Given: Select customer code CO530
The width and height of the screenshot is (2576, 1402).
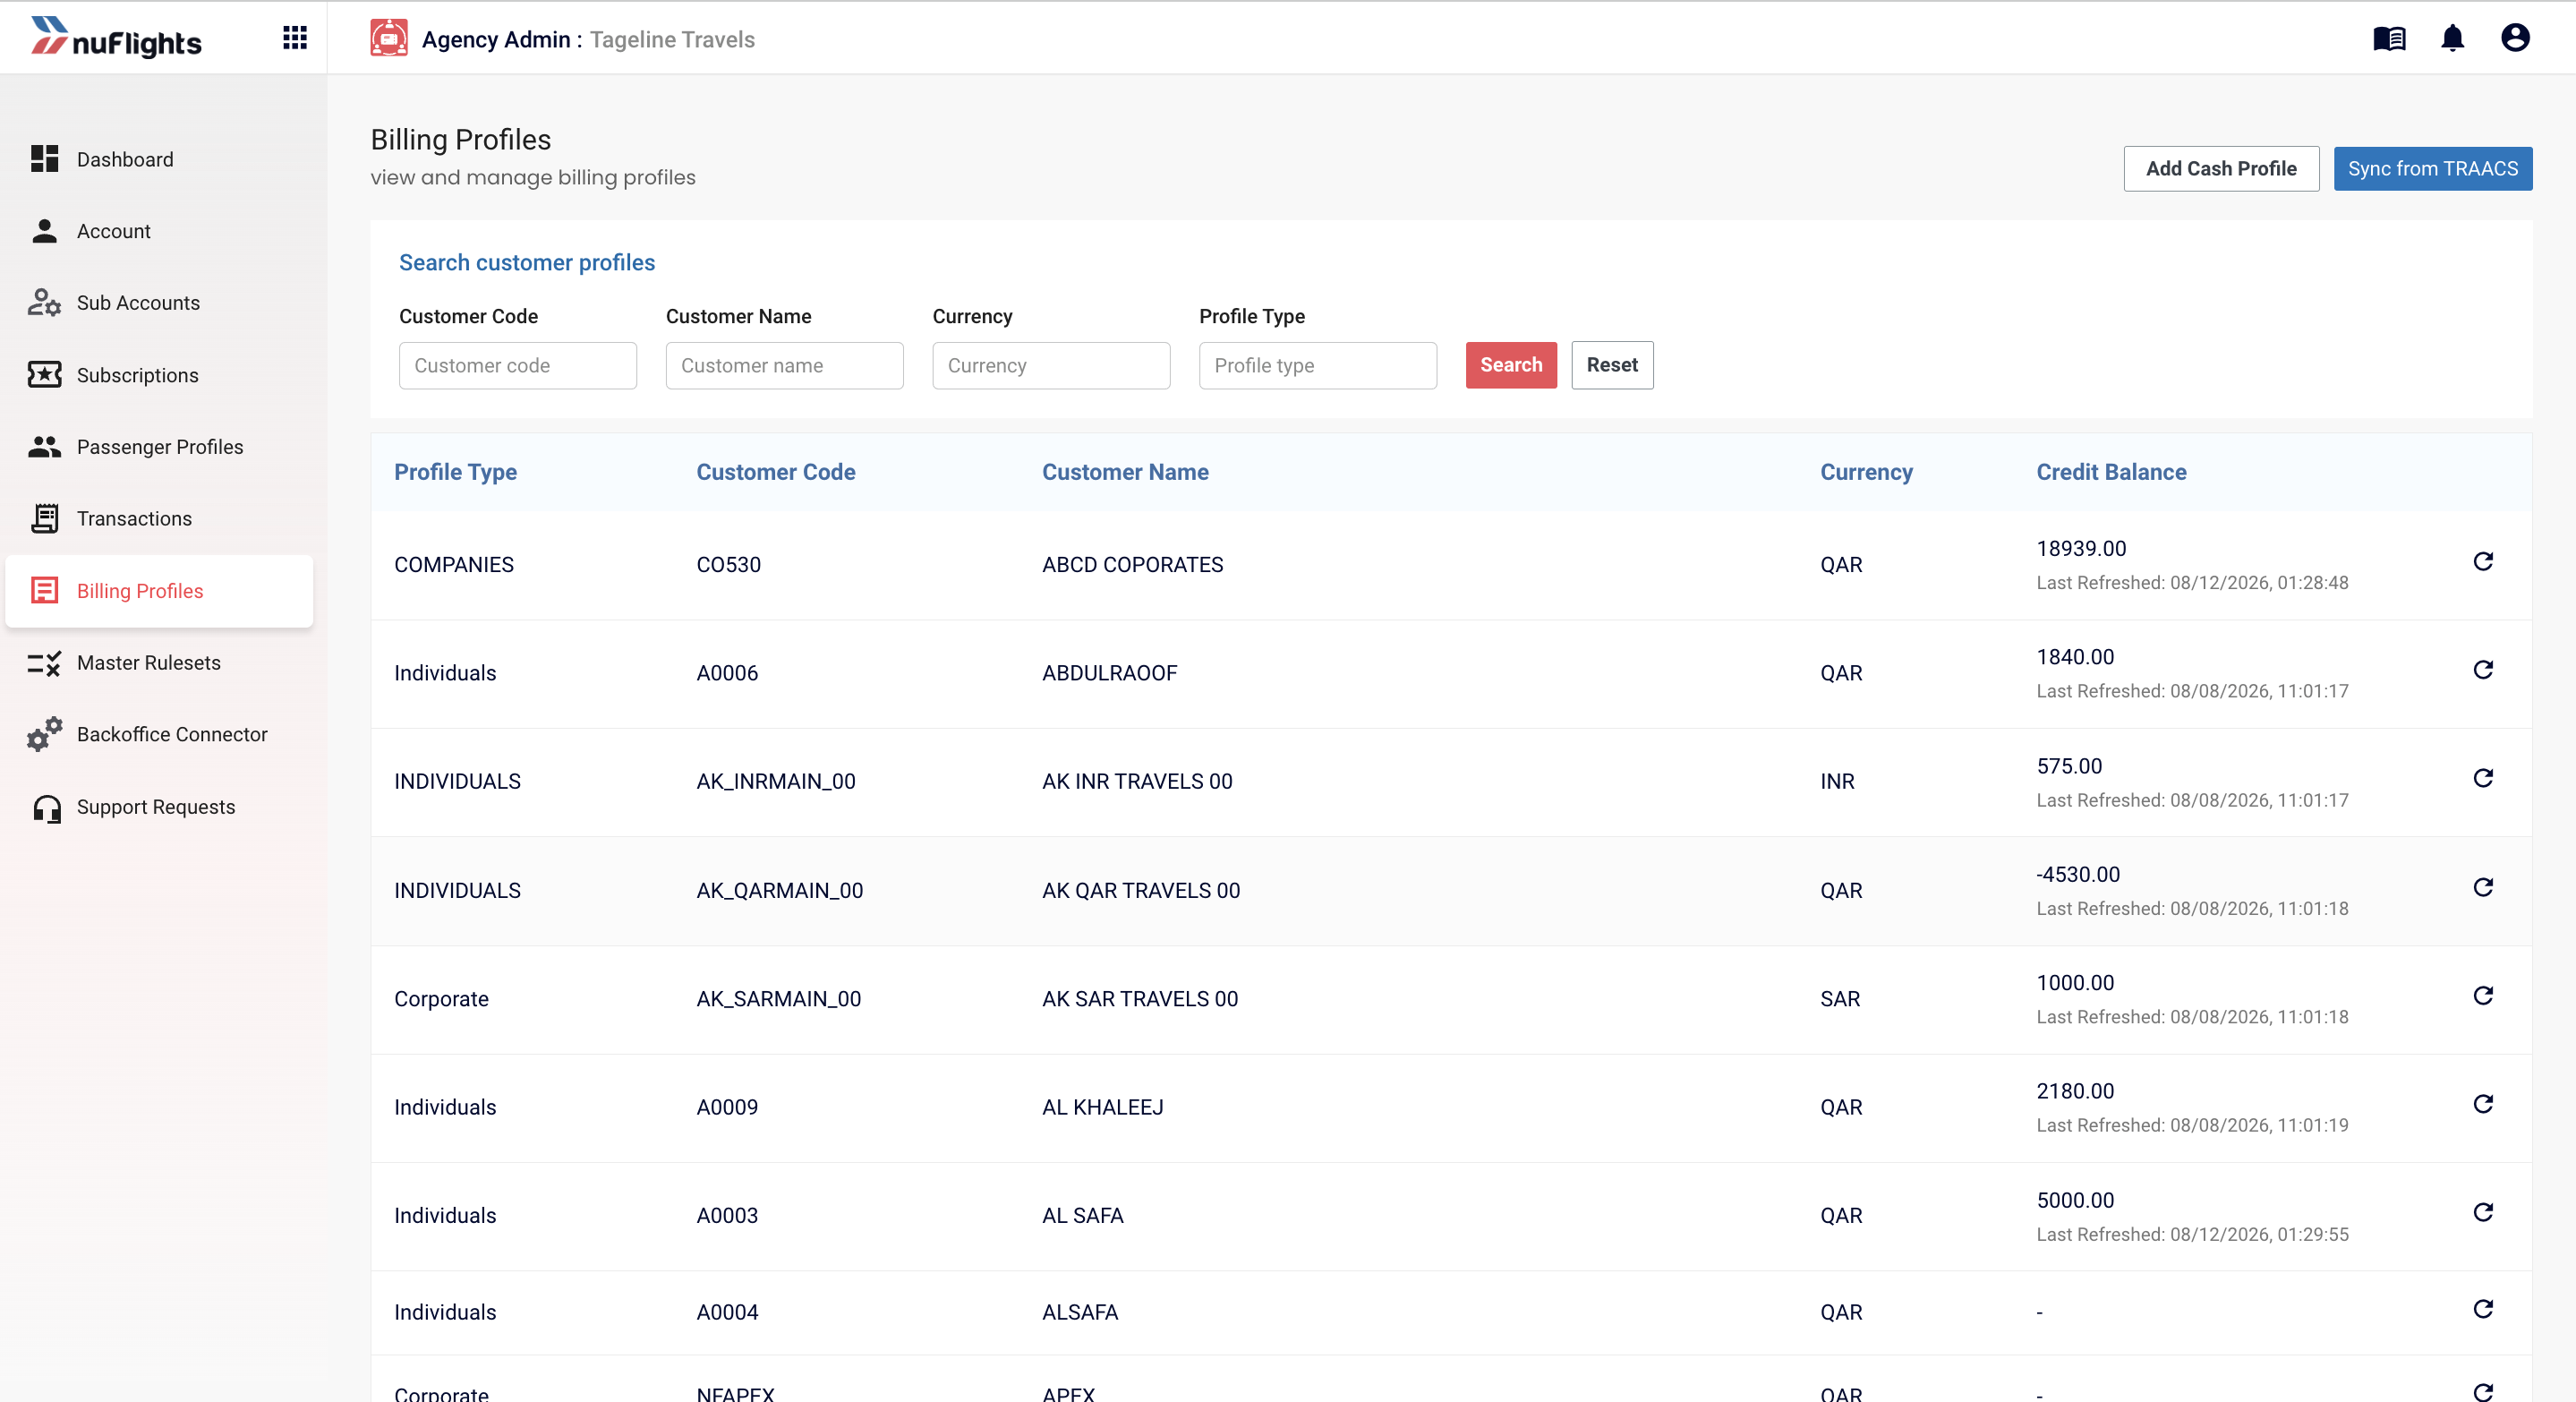Looking at the screenshot, I should (x=728, y=565).
